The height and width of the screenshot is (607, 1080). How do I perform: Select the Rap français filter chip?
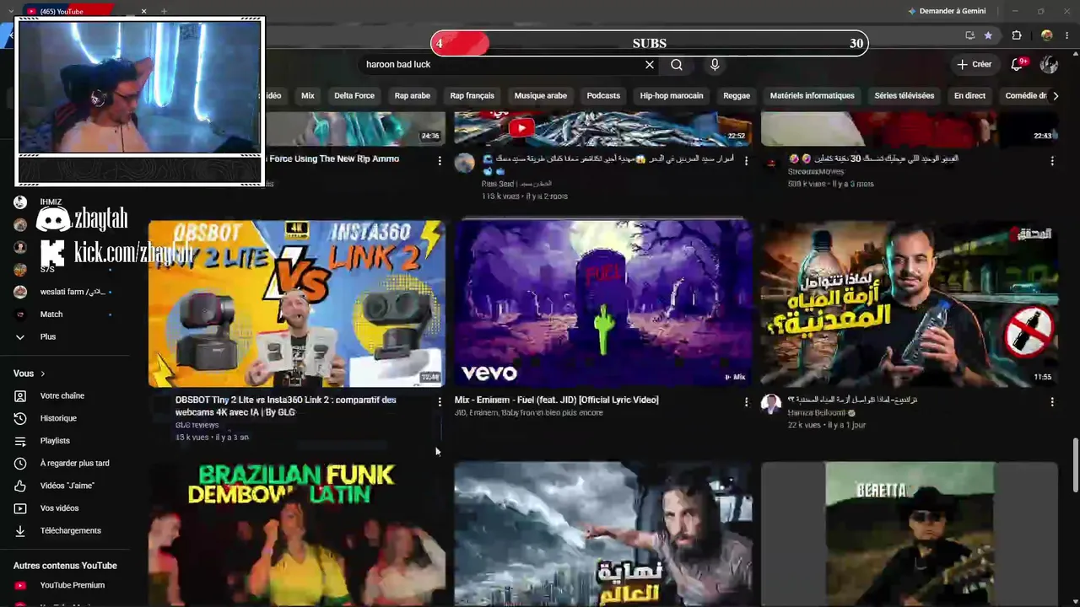(472, 96)
